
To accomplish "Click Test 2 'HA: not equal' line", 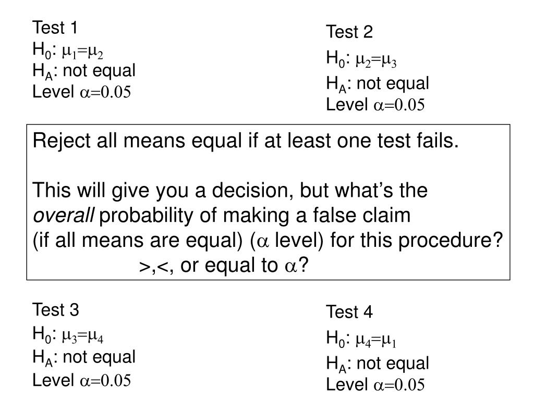I will tap(378, 84).
